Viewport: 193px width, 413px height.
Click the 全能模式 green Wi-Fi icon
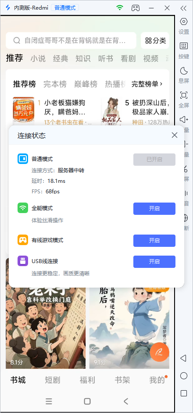pos(23,208)
